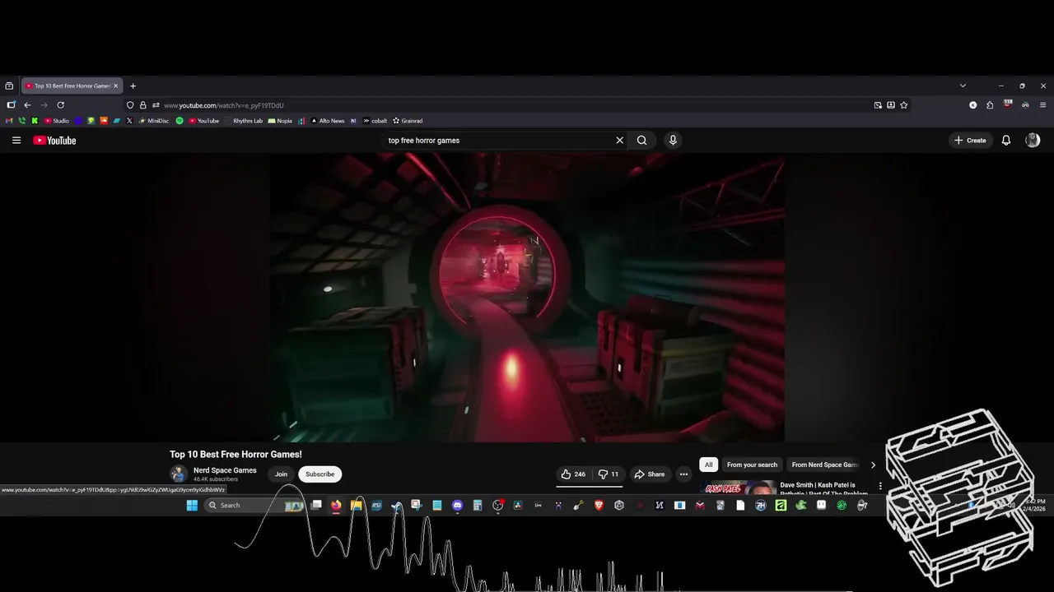Open the tab list dropdown chevron

[x=963, y=86]
